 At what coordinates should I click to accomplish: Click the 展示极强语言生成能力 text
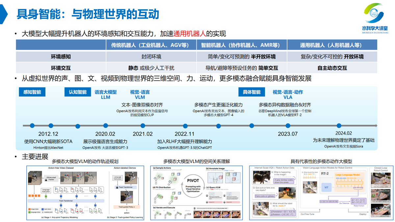pos(105,141)
